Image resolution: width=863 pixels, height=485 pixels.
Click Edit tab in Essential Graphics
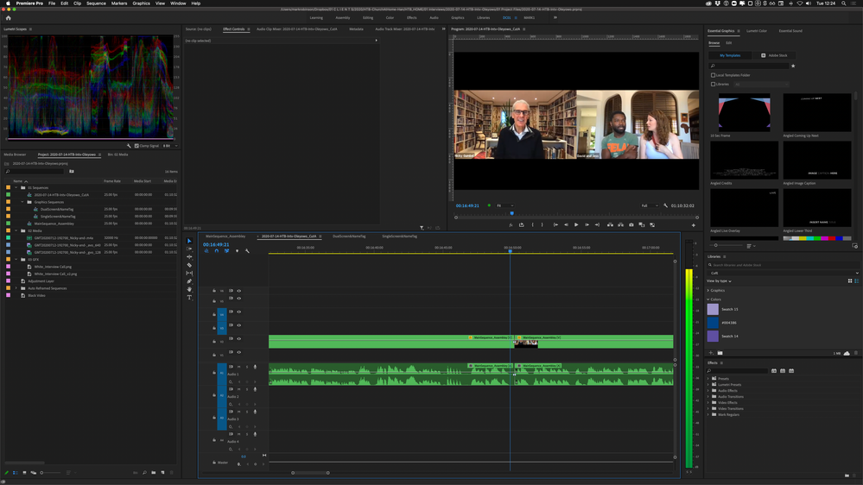[729, 43]
